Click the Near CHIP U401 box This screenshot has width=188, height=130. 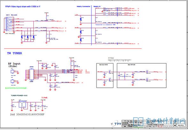pos(141,75)
